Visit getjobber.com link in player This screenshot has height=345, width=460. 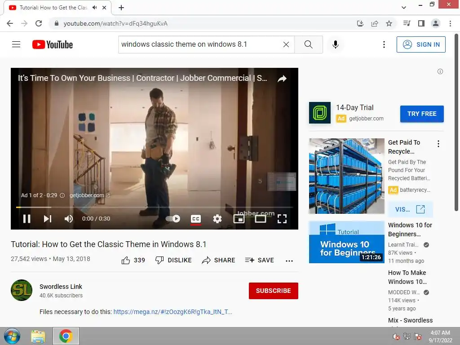coord(89,195)
